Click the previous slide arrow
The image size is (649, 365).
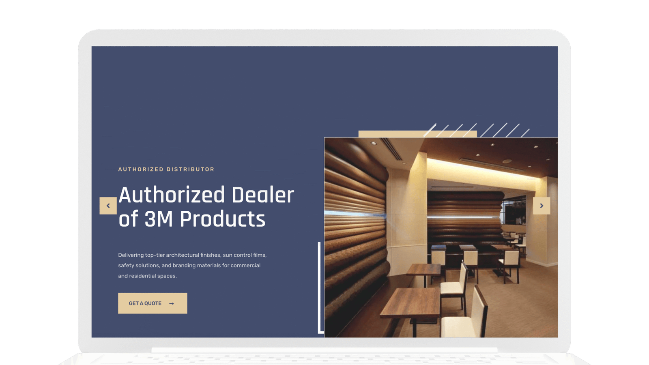[108, 206]
